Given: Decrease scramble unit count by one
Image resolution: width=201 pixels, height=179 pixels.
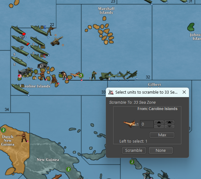Looking at the screenshot, I should pos(159,126).
